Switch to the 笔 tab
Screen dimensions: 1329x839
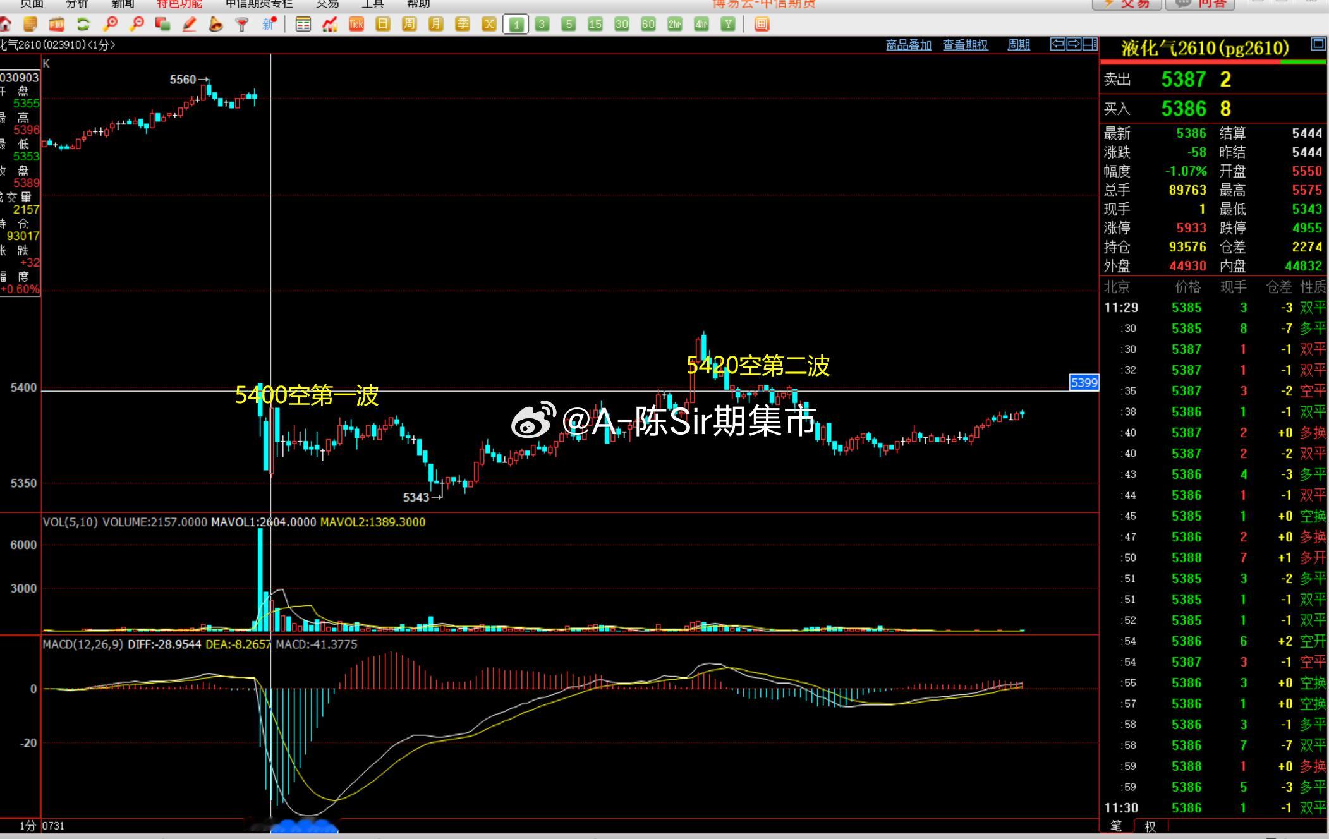pos(1116,826)
